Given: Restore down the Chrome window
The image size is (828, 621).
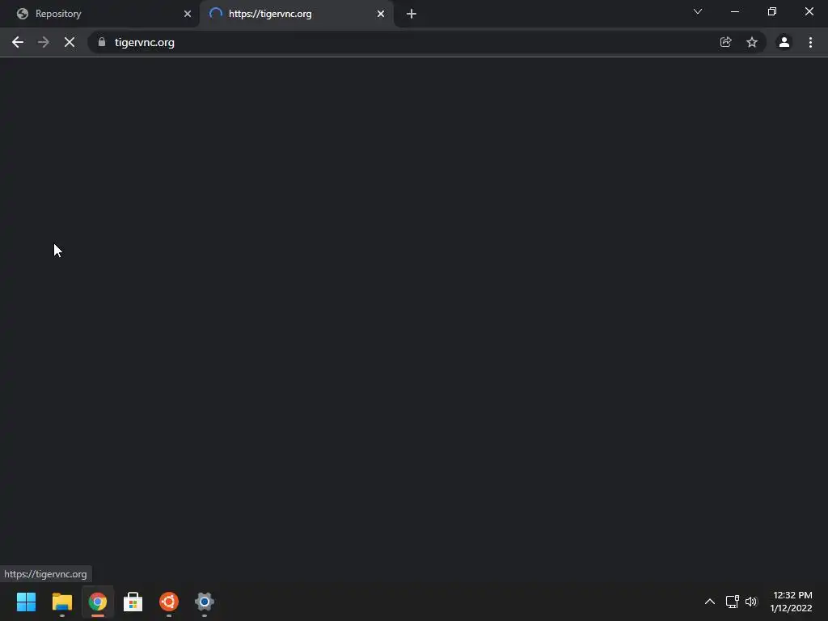Looking at the screenshot, I should point(772,11).
